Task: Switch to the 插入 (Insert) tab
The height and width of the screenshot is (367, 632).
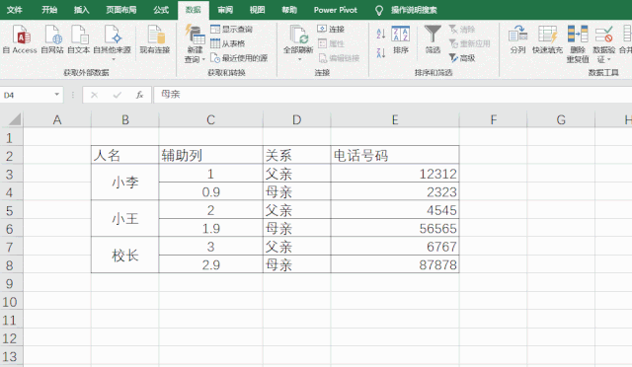Action: 81,10
